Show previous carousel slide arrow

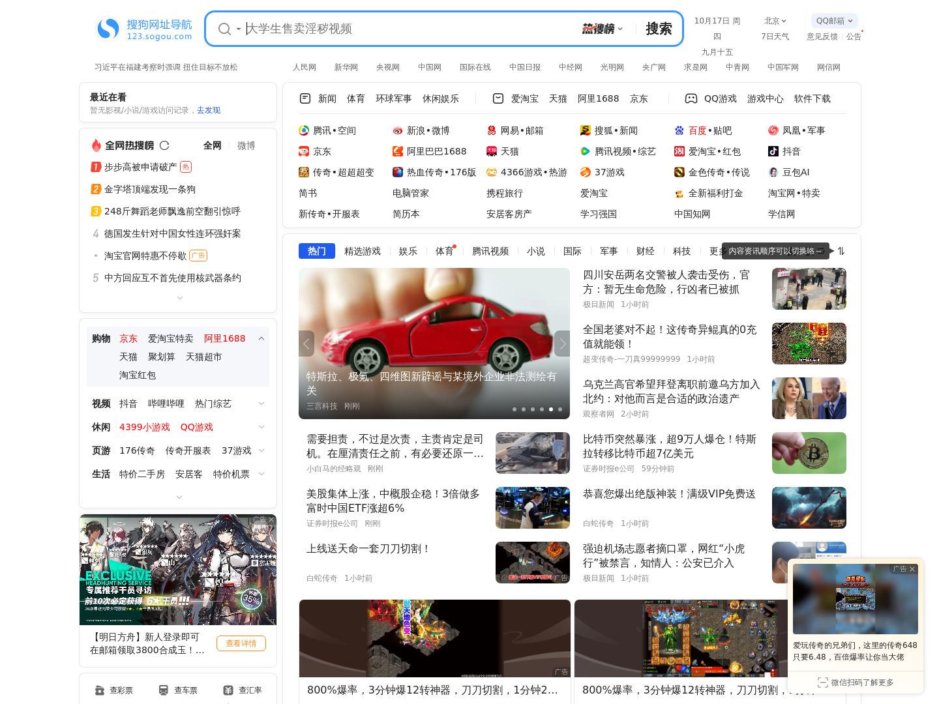pyautogui.click(x=306, y=344)
